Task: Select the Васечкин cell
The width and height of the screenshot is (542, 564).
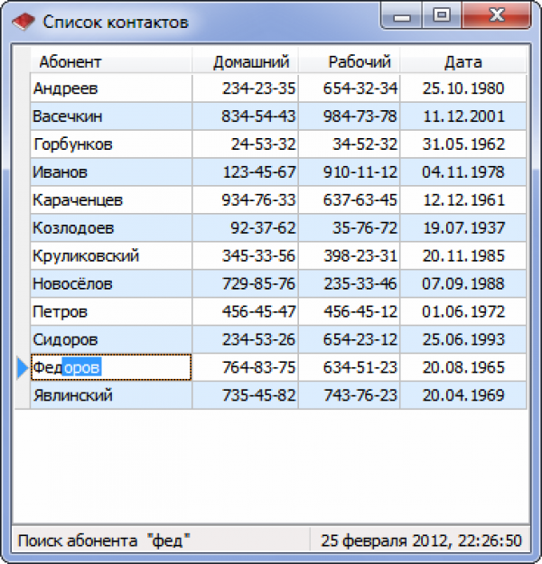Action: pyautogui.click(x=111, y=116)
